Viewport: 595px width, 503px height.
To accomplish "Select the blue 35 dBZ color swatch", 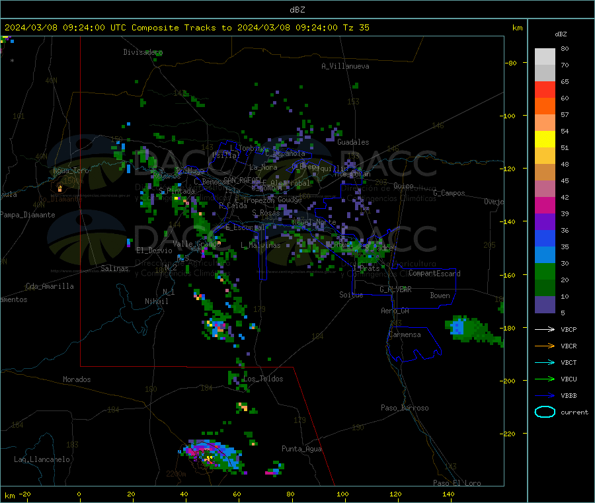I will click(x=545, y=238).
